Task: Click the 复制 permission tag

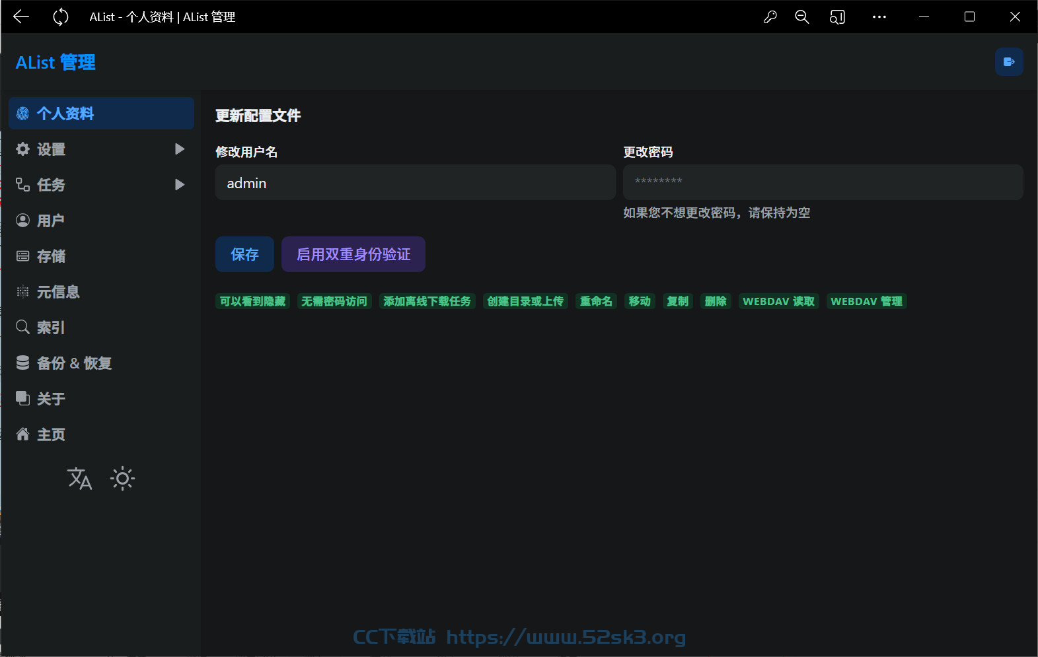Action: (x=678, y=301)
